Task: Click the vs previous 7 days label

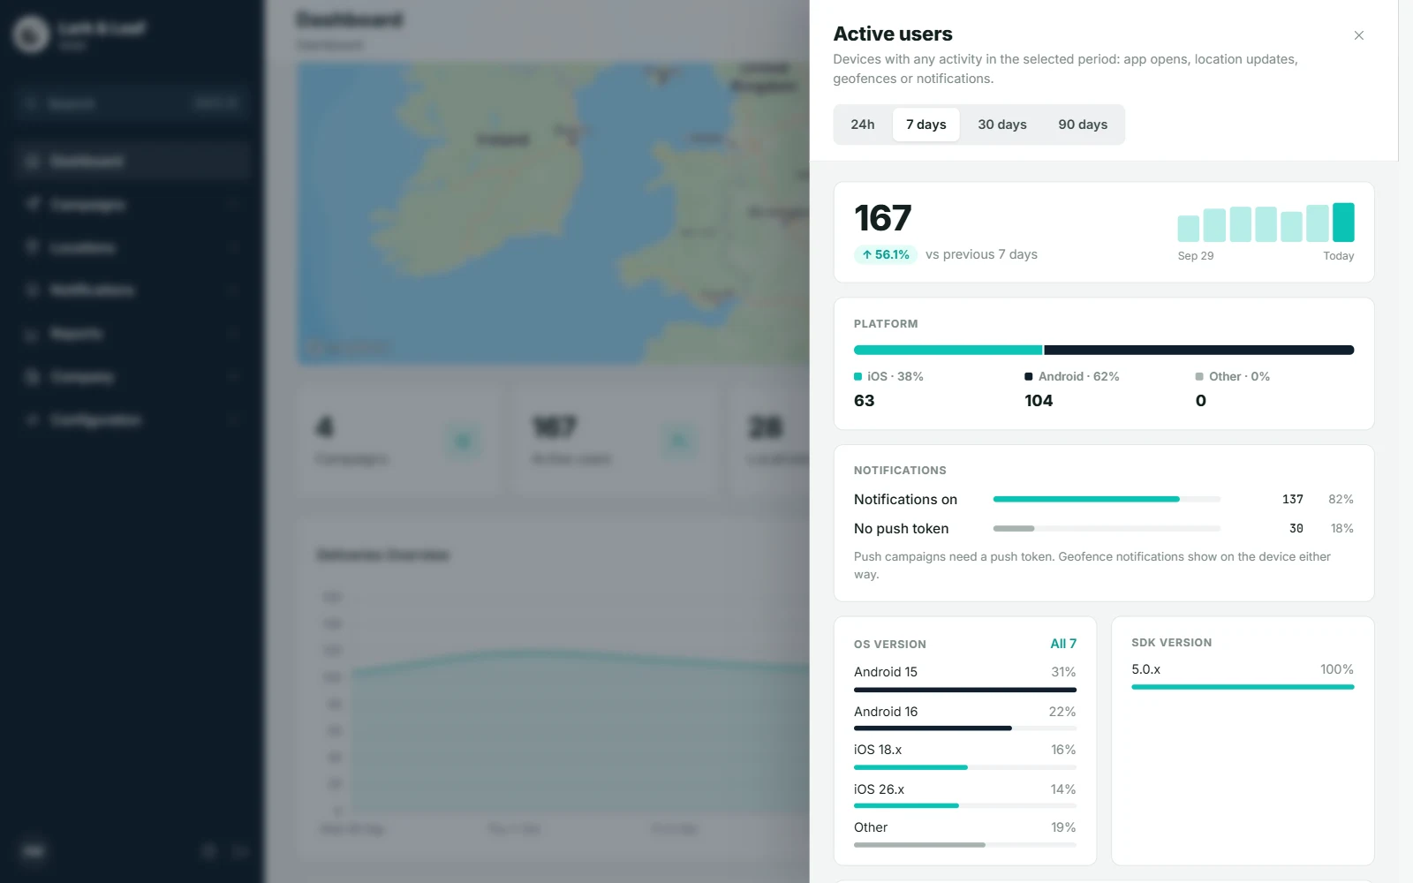Action: pyautogui.click(x=981, y=254)
